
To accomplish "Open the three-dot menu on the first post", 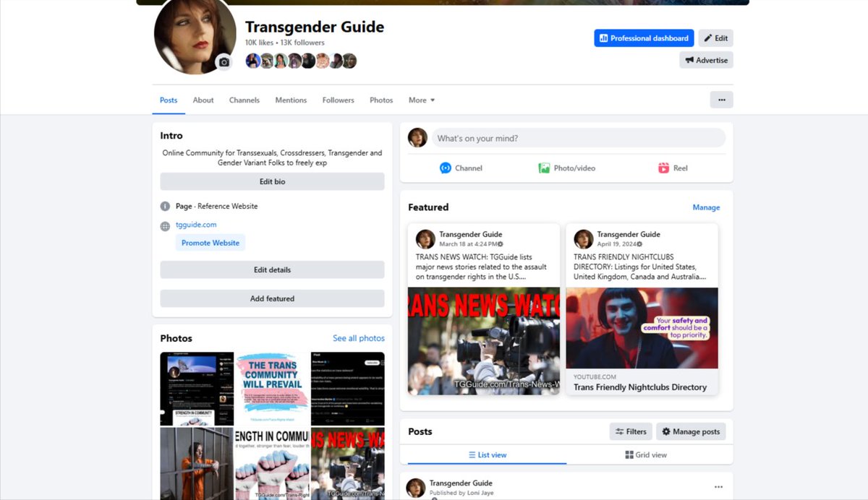I will click(x=718, y=487).
